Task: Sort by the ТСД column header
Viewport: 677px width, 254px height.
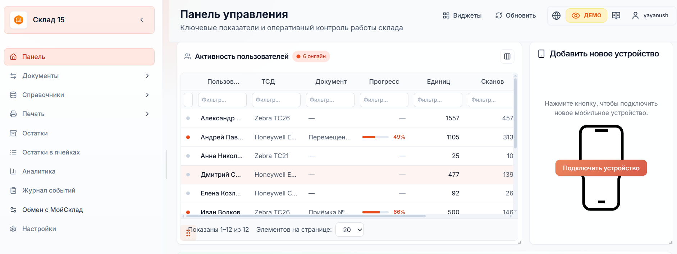Action: click(x=268, y=82)
